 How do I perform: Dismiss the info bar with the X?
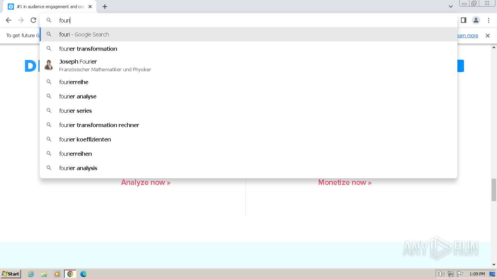pos(488,36)
